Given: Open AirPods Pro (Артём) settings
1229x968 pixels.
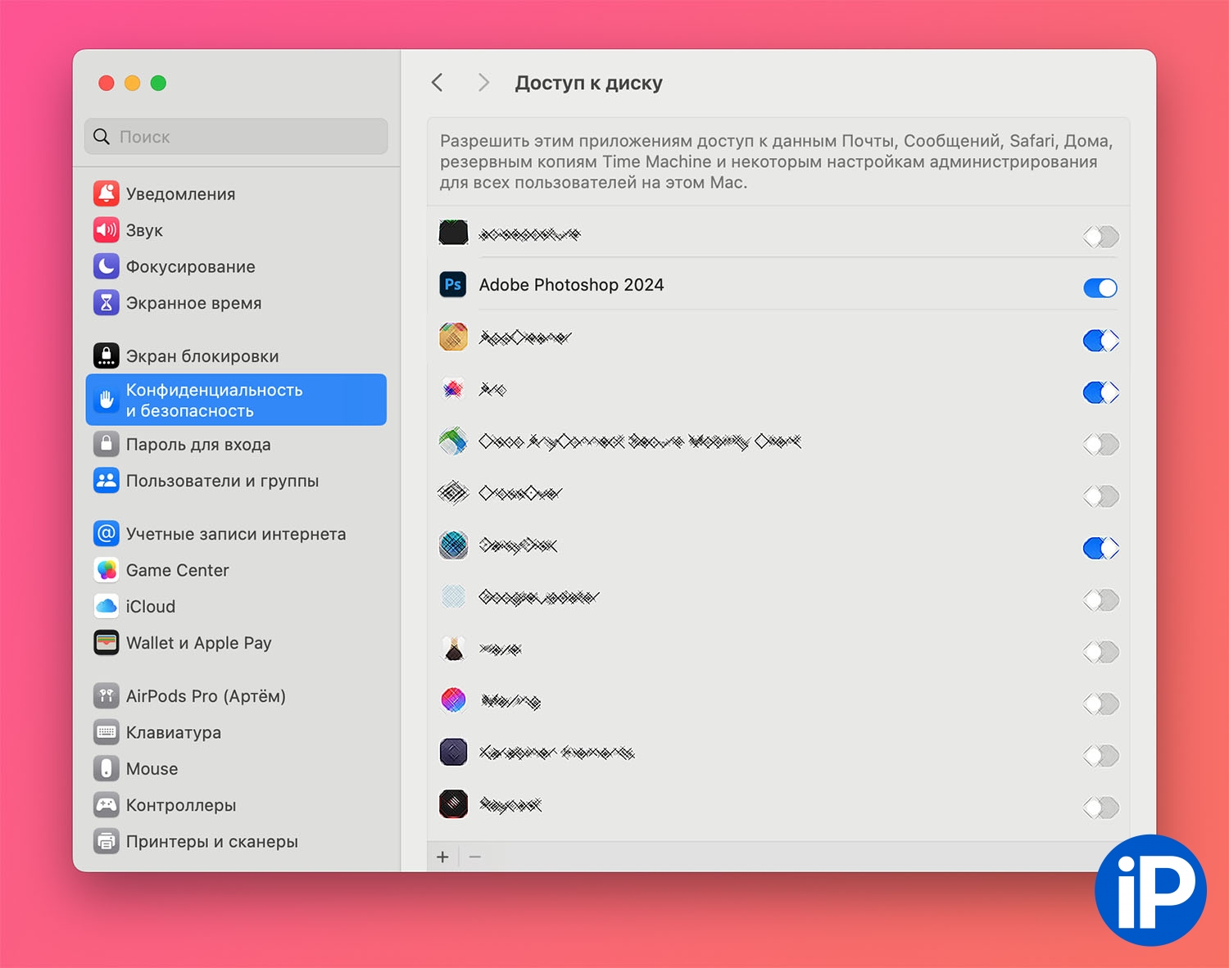Looking at the screenshot, I should [x=206, y=696].
